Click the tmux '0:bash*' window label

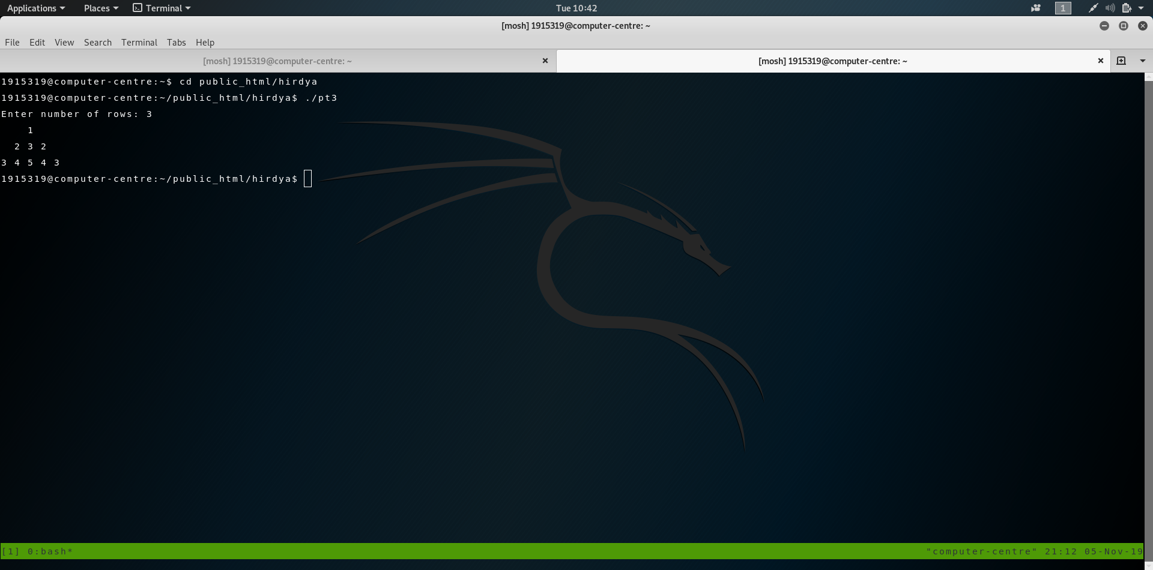[x=50, y=551]
